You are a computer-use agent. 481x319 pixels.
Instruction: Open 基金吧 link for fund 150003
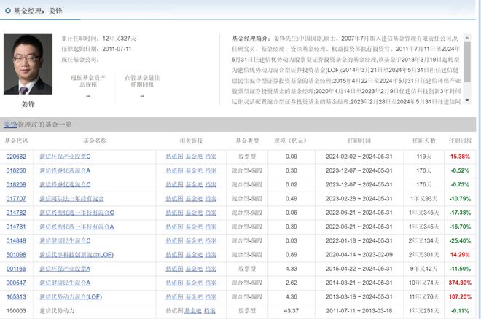pyautogui.click(x=192, y=311)
